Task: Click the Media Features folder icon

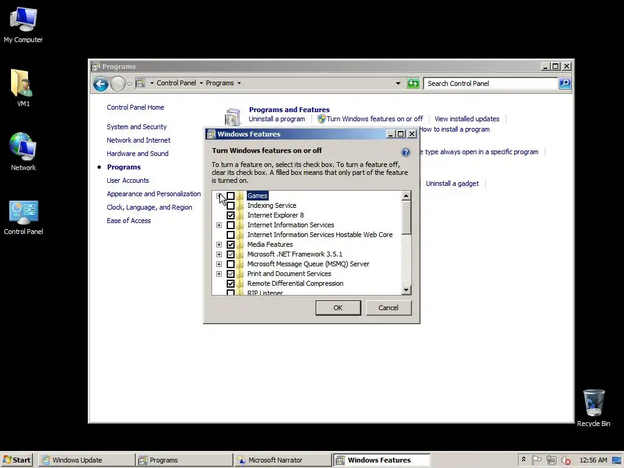Action: point(239,244)
